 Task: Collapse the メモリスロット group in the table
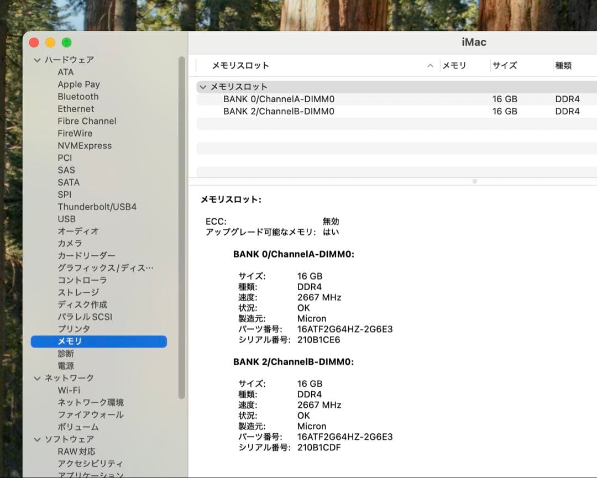(x=203, y=87)
